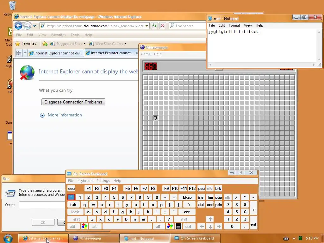Click Diagnose Connection Problems button
The image size is (324, 243).
tap(73, 102)
